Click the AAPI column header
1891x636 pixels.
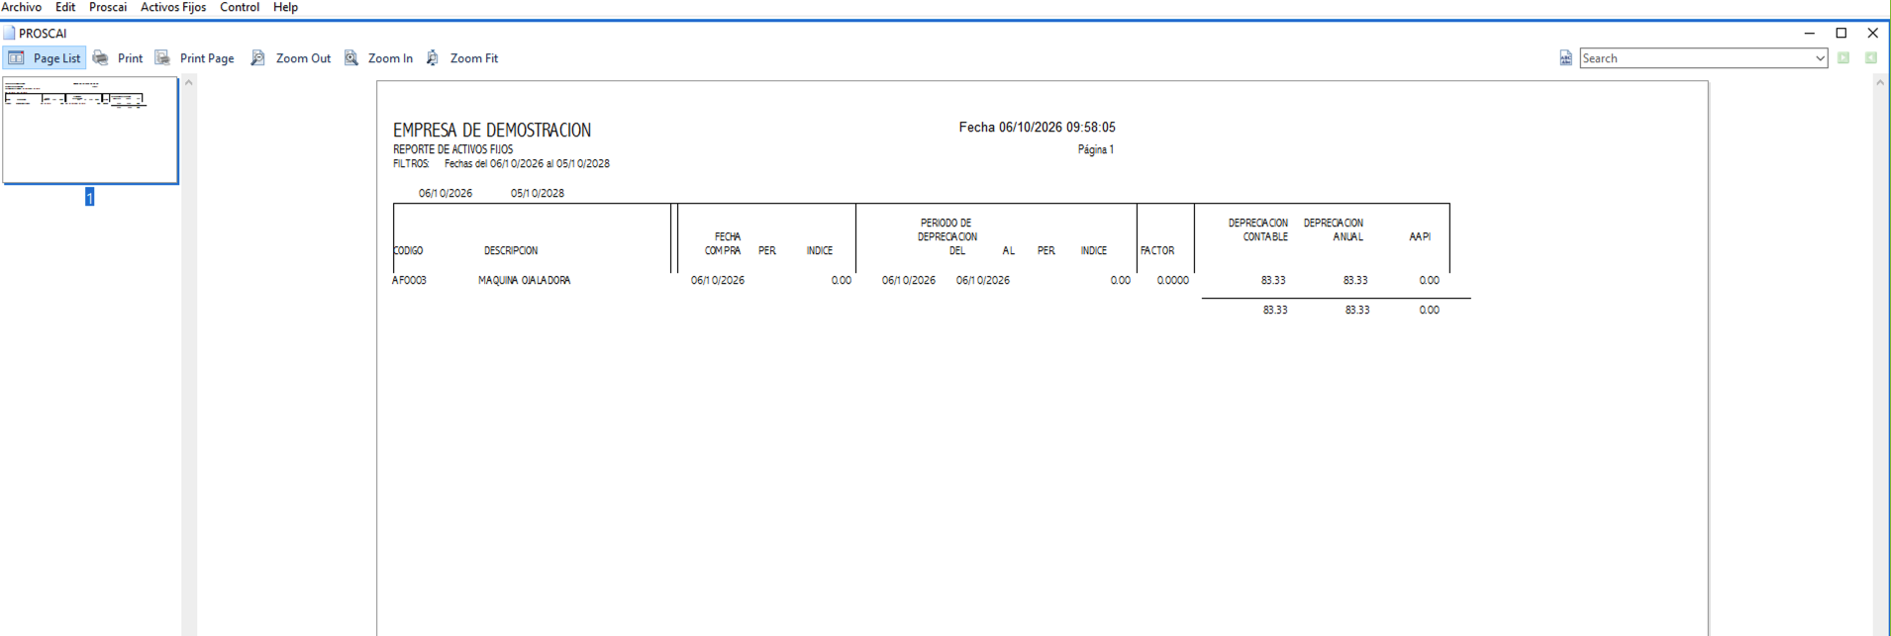click(x=1420, y=237)
